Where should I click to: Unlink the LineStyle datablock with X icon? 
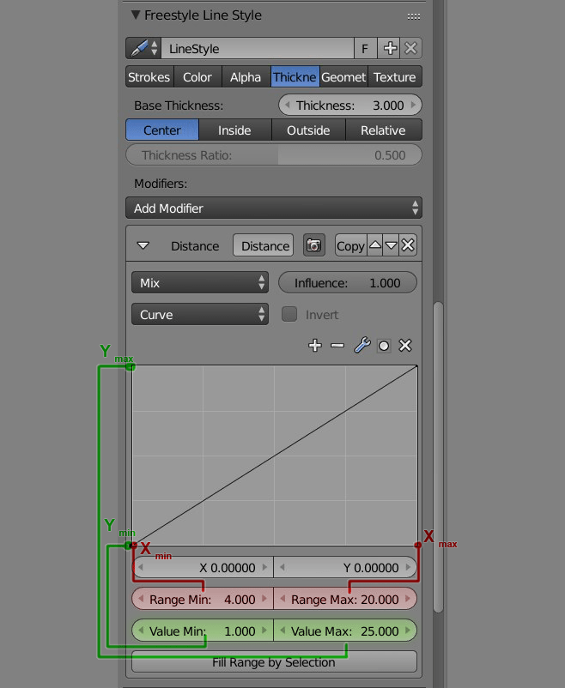coord(410,48)
